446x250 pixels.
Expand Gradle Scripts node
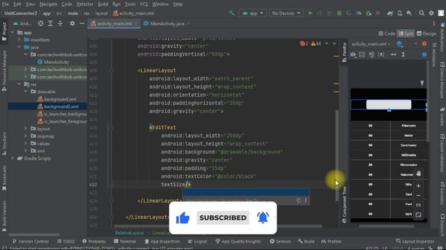(13, 158)
